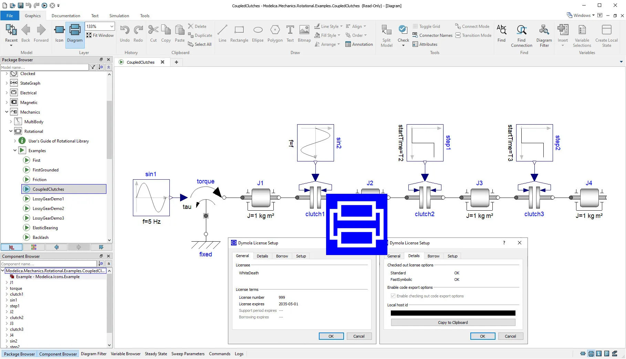
Task: Toggle tree view button in Package Browser
Action: tap(12, 247)
